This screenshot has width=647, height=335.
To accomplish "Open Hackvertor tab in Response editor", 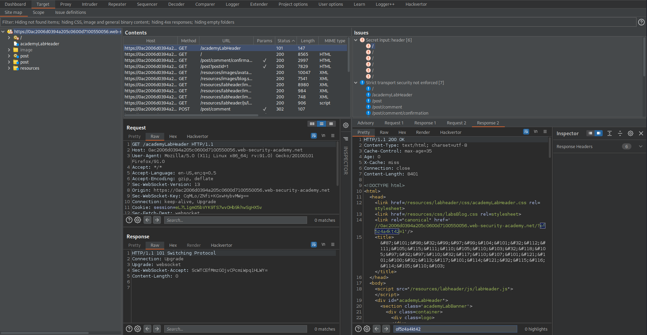I will tap(221, 245).
